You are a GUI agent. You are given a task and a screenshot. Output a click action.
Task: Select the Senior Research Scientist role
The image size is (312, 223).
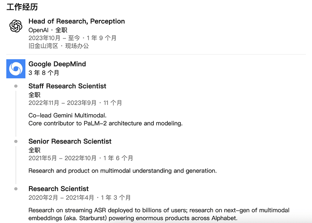tap(70, 141)
